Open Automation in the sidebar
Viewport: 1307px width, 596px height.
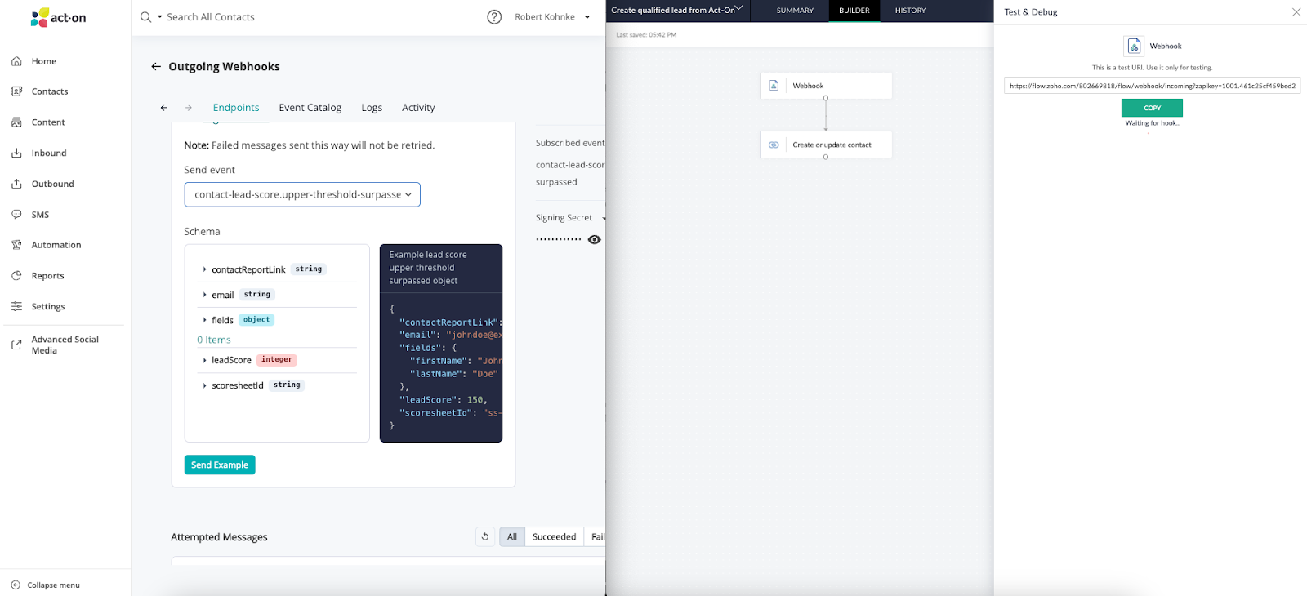pyautogui.click(x=56, y=245)
